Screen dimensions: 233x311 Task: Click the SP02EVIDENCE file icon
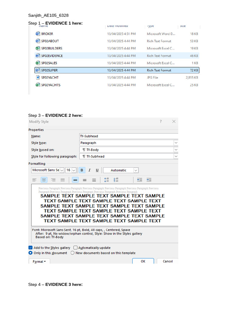38,56
